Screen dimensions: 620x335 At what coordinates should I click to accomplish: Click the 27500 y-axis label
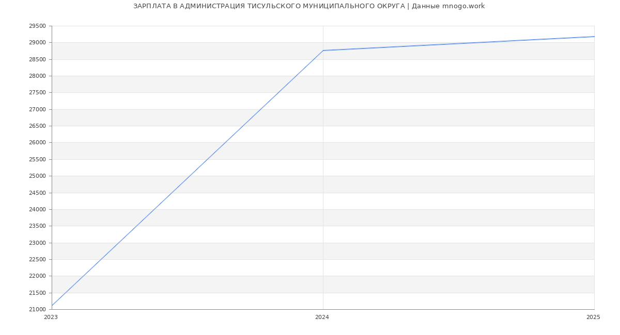click(37, 93)
